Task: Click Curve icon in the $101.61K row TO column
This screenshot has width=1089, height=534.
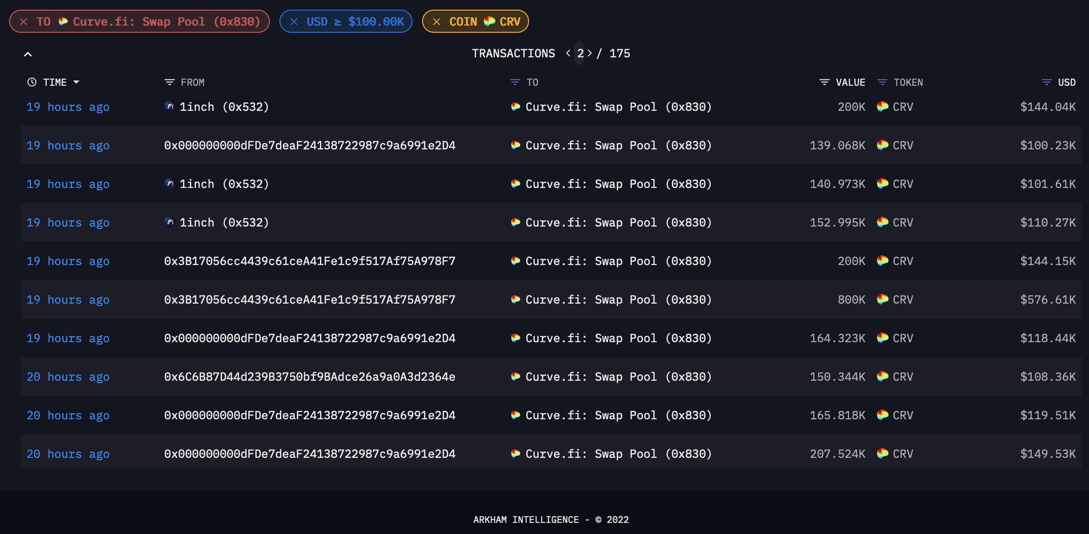Action: pos(515,183)
